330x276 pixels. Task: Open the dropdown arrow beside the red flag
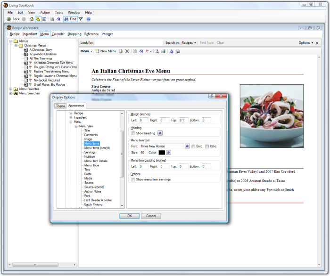[151, 51]
